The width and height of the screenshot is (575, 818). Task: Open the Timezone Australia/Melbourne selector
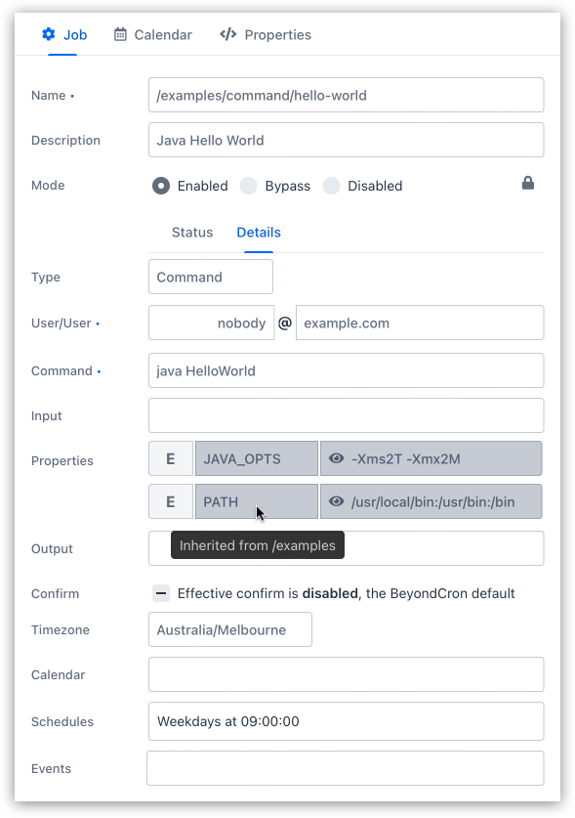230,629
